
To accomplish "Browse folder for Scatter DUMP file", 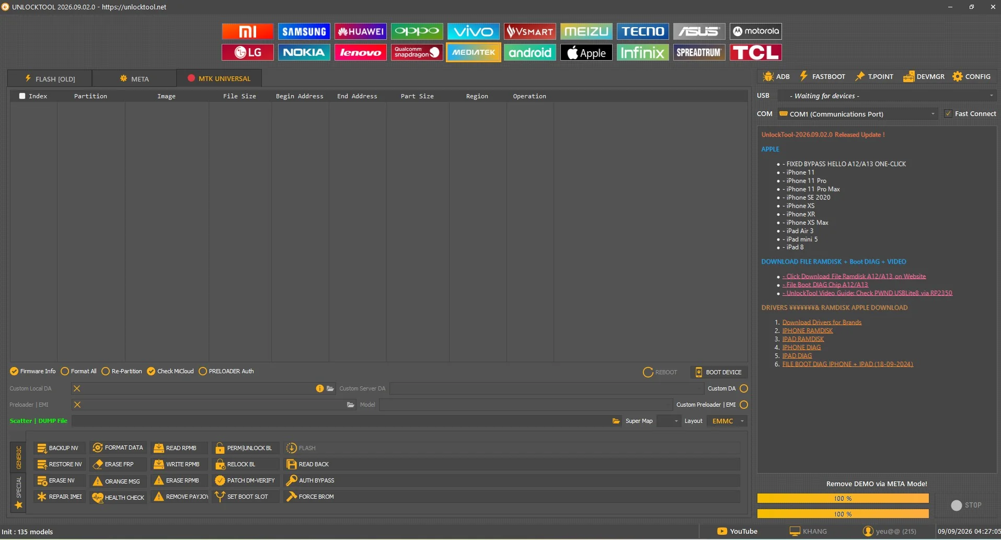I will coord(616,421).
